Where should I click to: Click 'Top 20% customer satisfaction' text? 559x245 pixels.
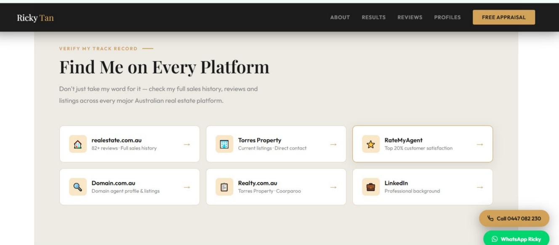pos(418,148)
